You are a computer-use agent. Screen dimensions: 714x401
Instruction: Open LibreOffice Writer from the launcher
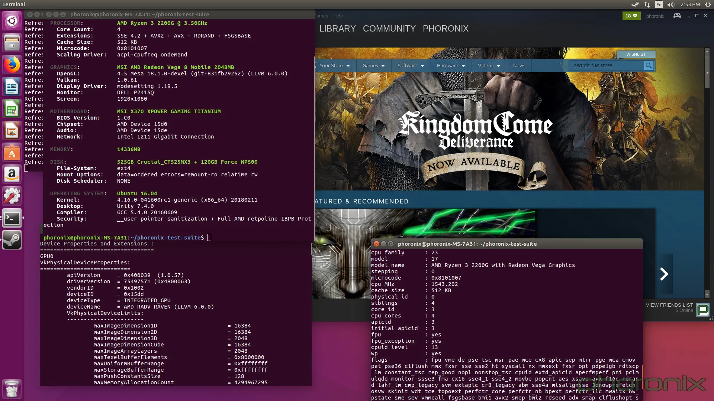[x=12, y=87]
